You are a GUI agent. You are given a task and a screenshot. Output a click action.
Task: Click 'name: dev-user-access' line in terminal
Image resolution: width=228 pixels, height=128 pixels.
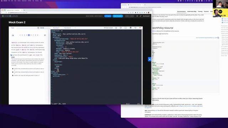point(63,53)
